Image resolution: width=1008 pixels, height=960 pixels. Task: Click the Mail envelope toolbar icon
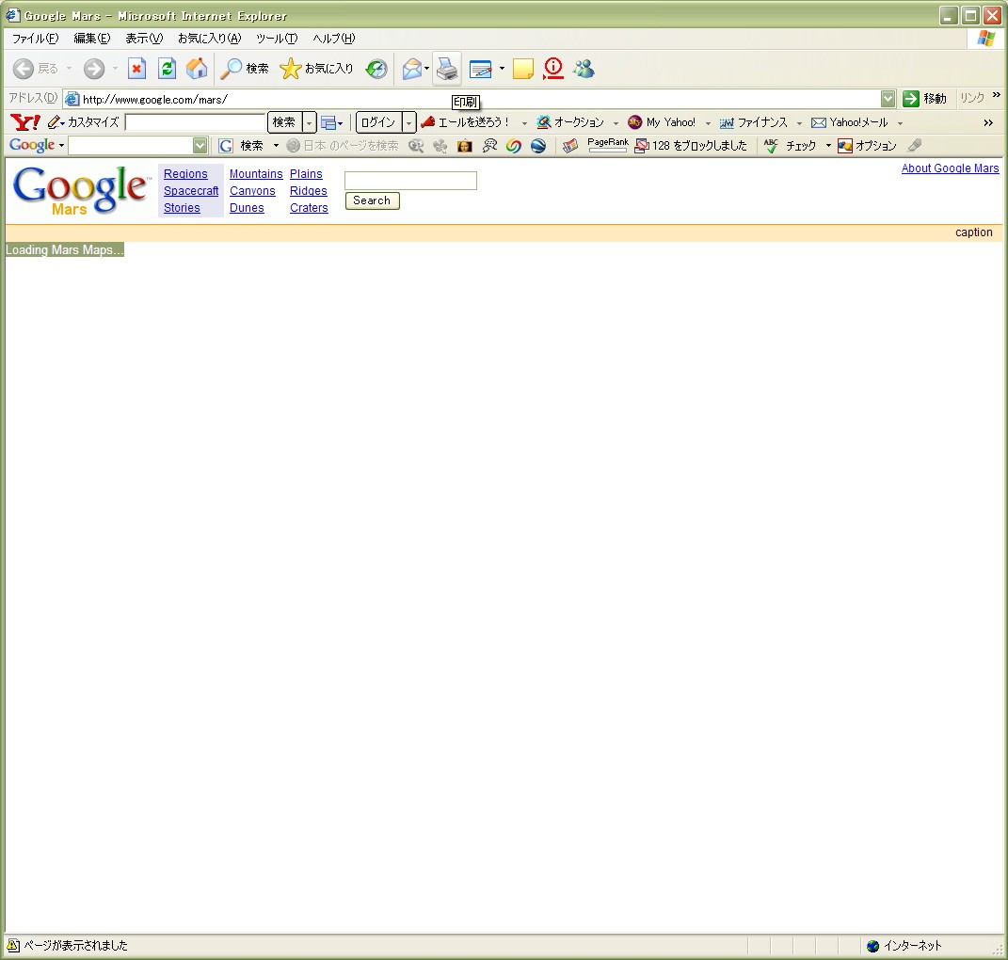click(x=411, y=68)
